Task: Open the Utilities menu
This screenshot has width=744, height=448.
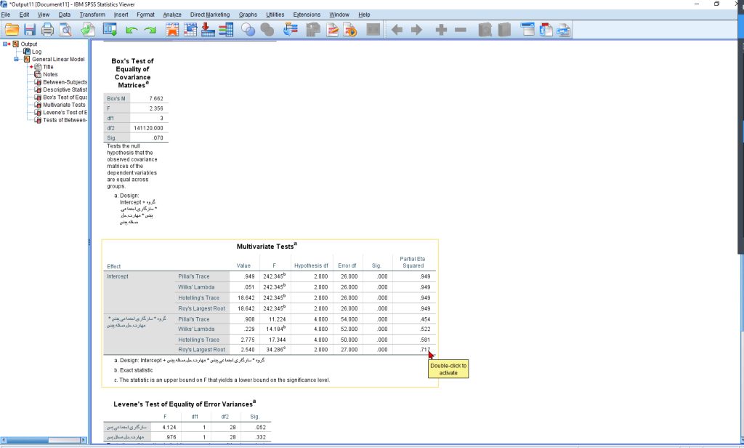Action: (x=275, y=15)
